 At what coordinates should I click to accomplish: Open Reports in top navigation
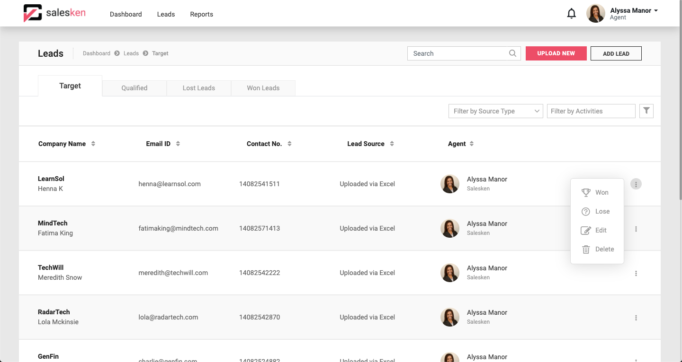point(202,14)
